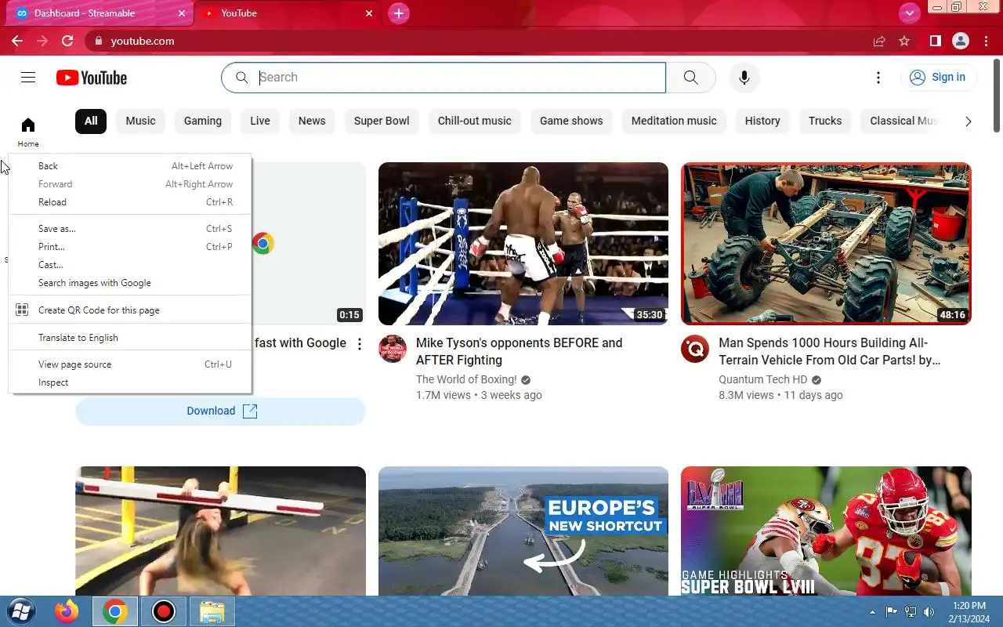Filter by the Trucks chip

(x=825, y=121)
